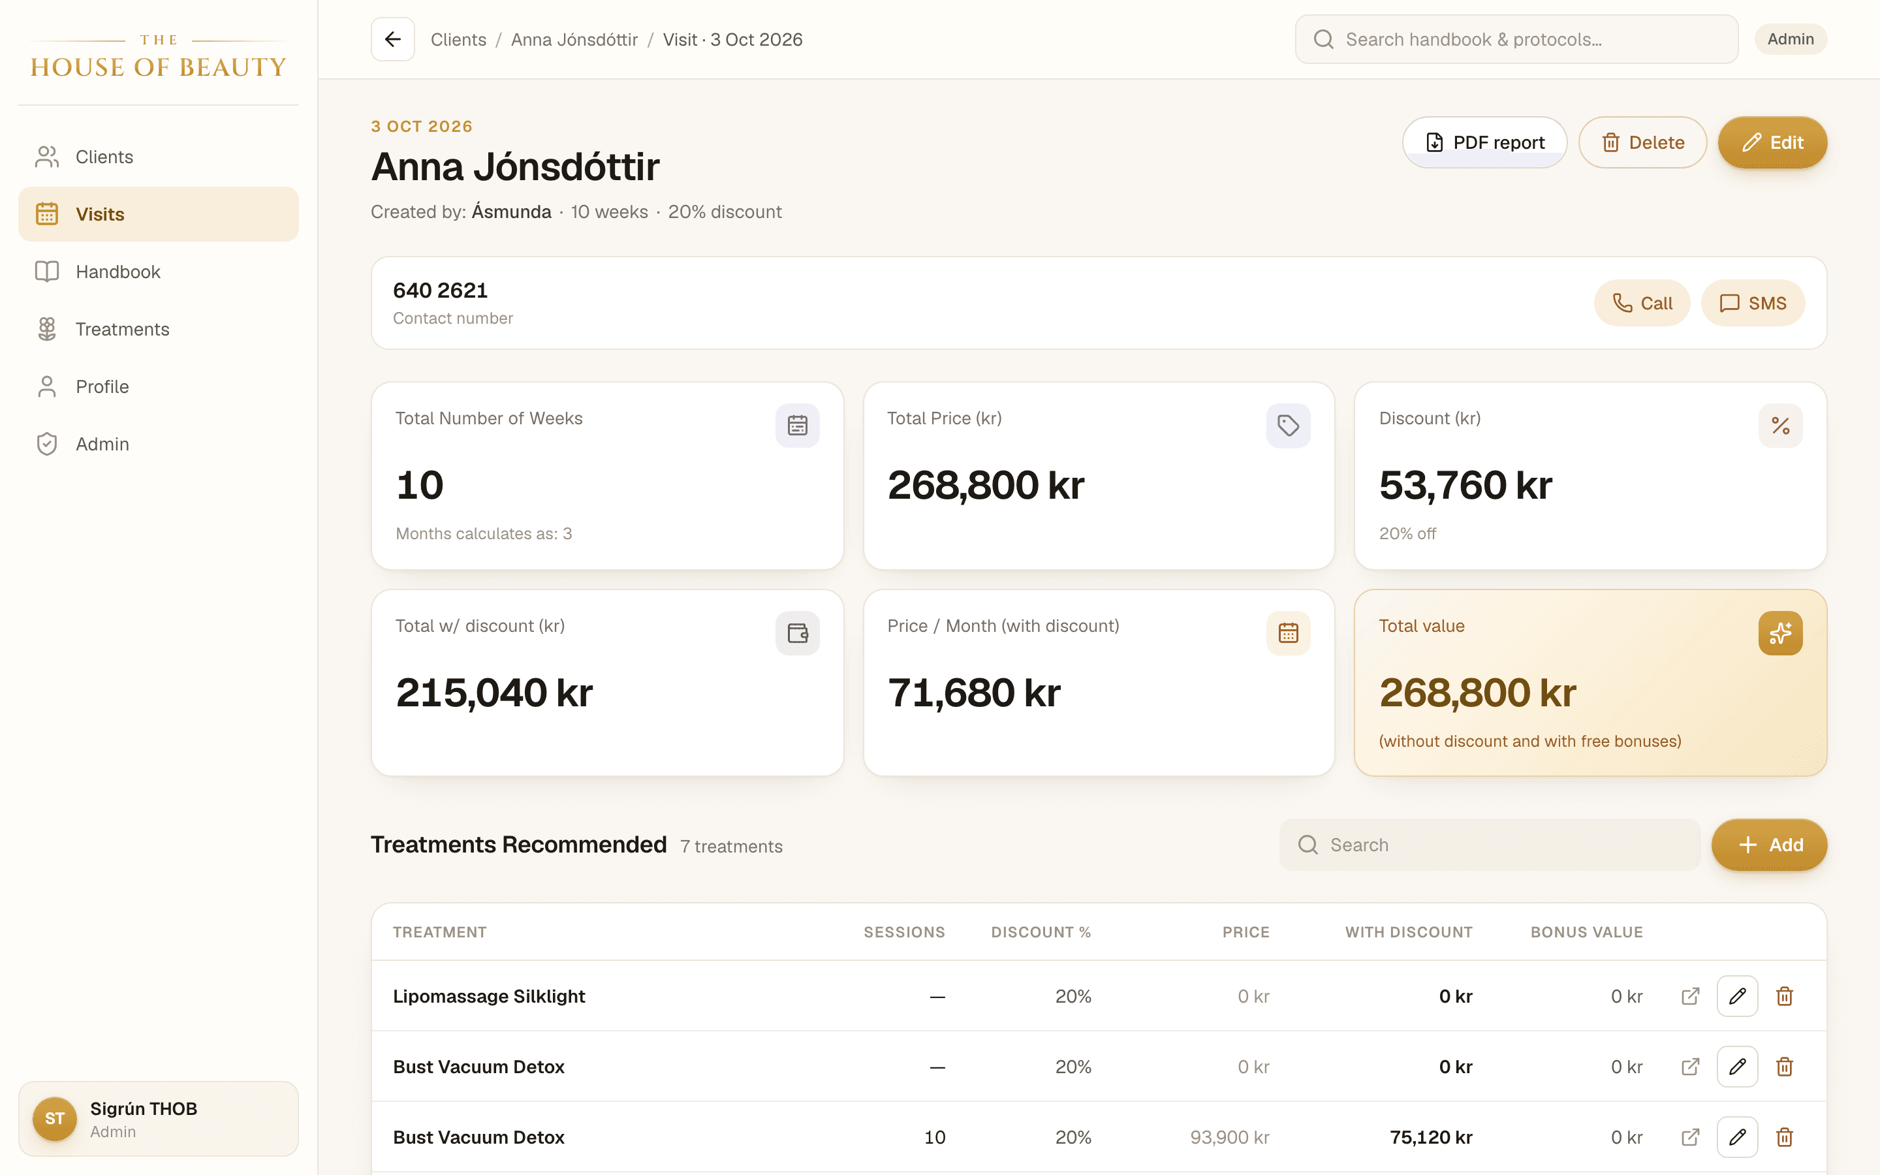Edit the visit details
Screen dimensions: 1880x1175
(x=1772, y=143)
